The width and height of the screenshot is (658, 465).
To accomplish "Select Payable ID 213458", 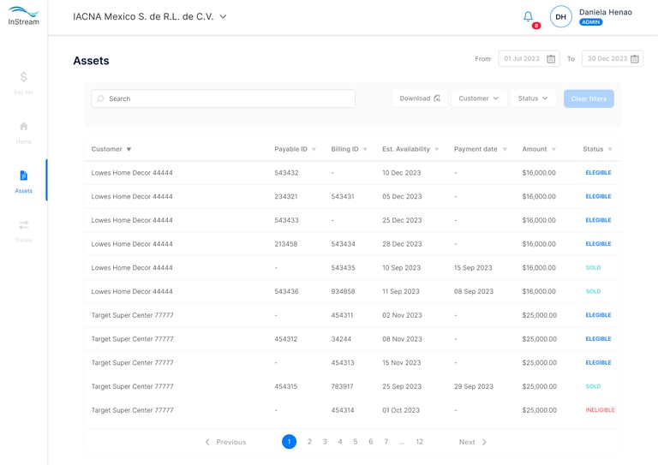I will pos(286,244).
